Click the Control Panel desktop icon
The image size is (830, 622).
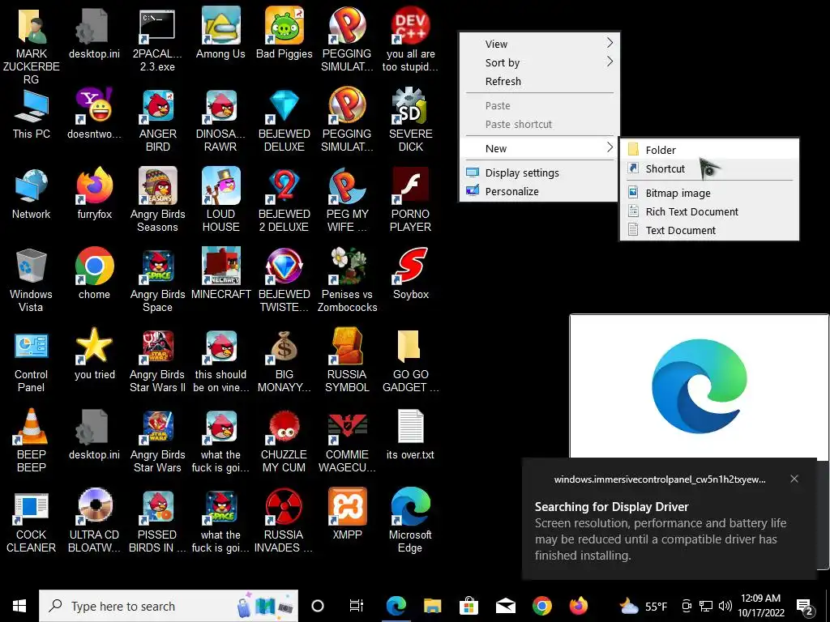coord(32,363)
